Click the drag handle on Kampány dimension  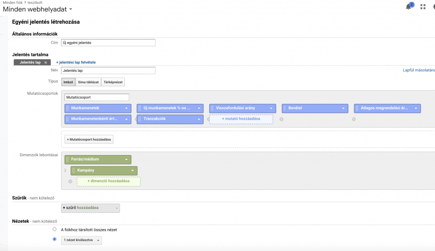point(73,170)
